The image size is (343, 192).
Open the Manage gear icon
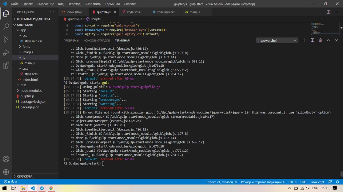[6, 172]
